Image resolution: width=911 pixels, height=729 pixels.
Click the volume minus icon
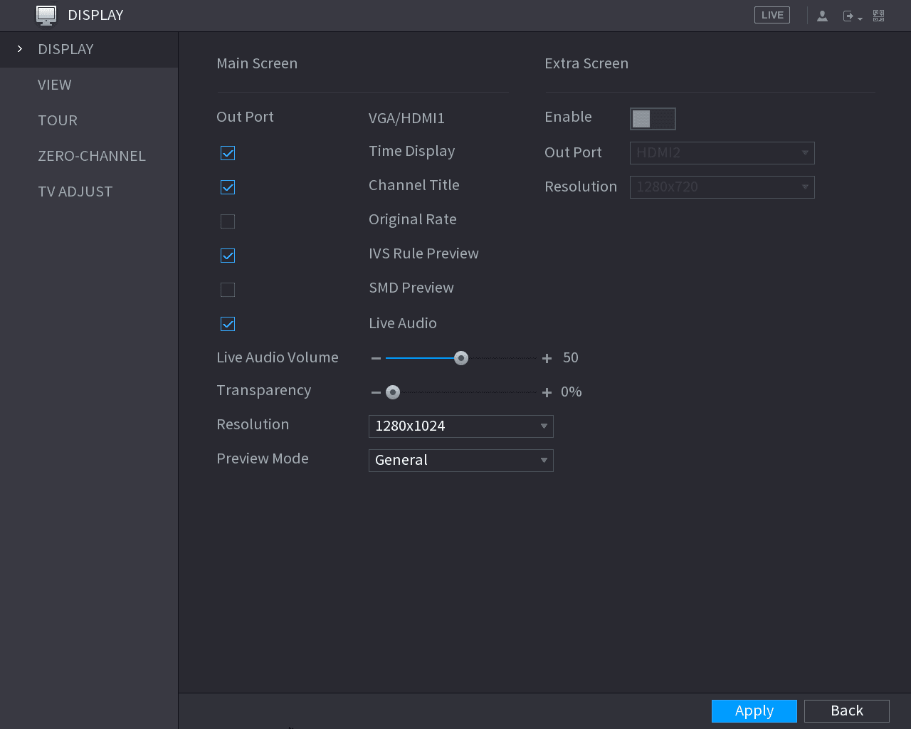point(376,358)
